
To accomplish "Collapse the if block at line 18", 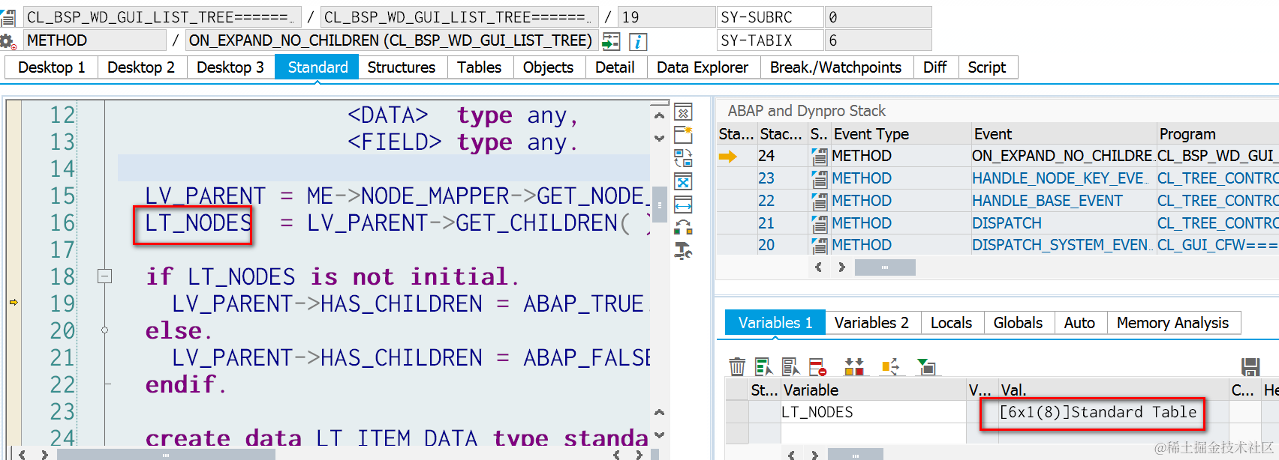I will point(105,276).
